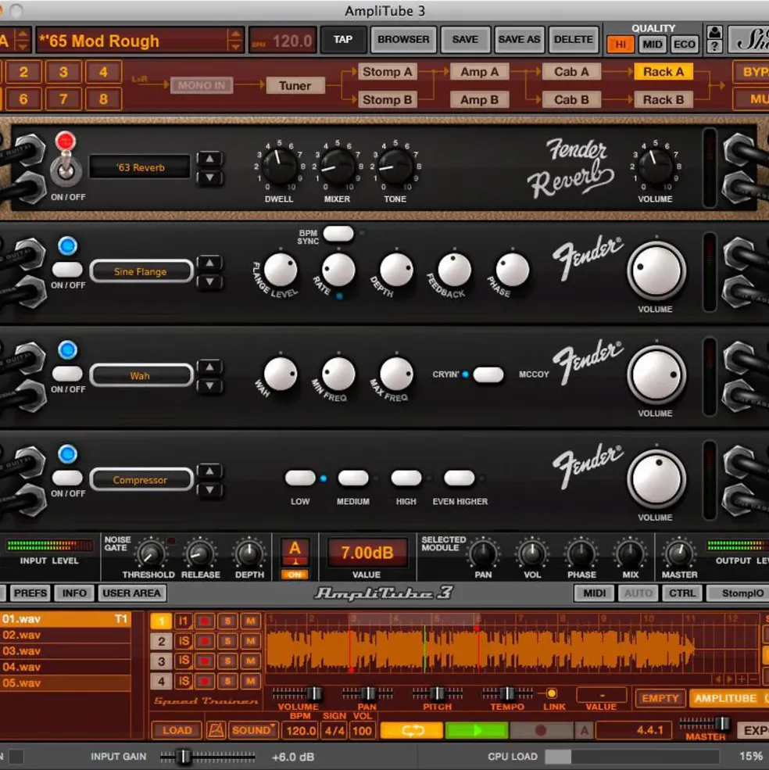Click up arrow beside Wah selector
769x770 pixels.
[209, 367]
